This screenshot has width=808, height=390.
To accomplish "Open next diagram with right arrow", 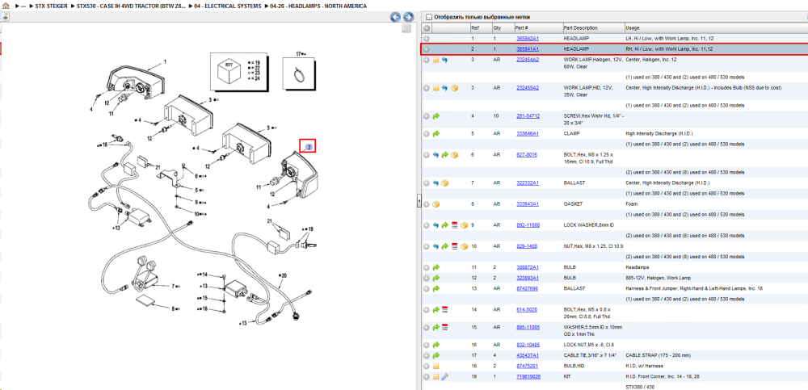I will pos(408,17).
